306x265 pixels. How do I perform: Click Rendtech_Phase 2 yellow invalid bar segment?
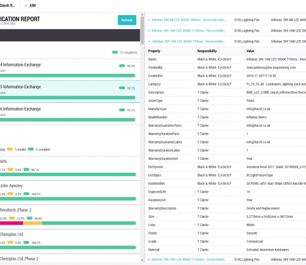33,223
